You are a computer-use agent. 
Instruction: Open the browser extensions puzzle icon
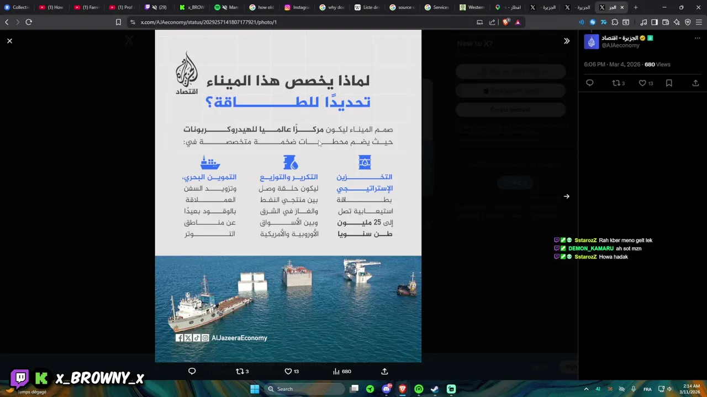tap(614, 22)
